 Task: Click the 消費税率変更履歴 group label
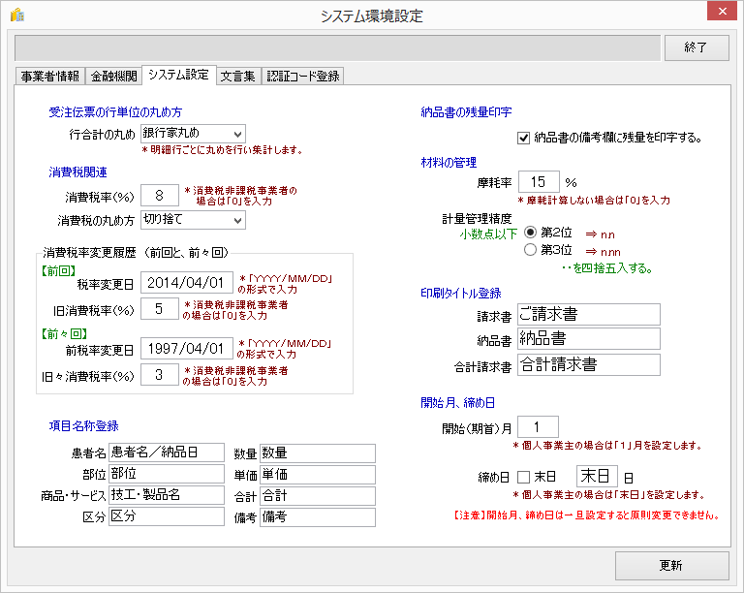(136, 253)
